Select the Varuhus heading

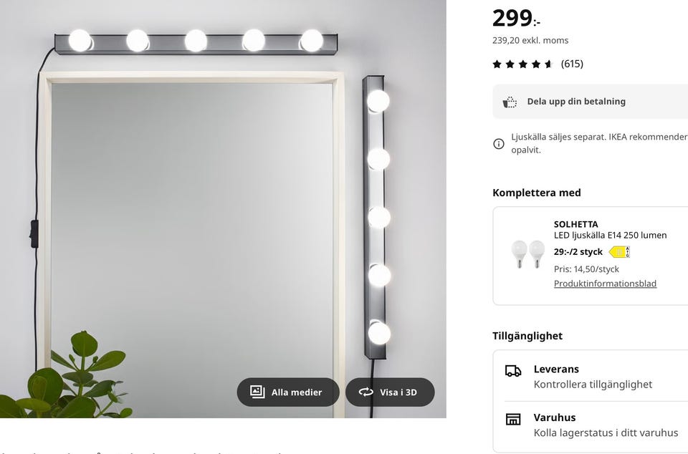[x=555, y=417]
